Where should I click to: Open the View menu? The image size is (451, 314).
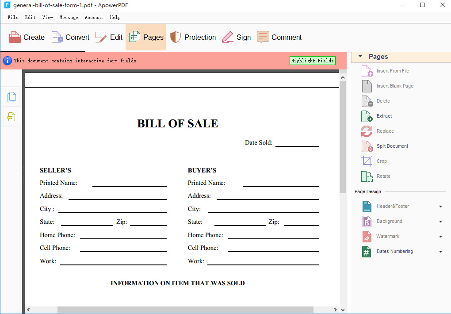click(47, 17)
